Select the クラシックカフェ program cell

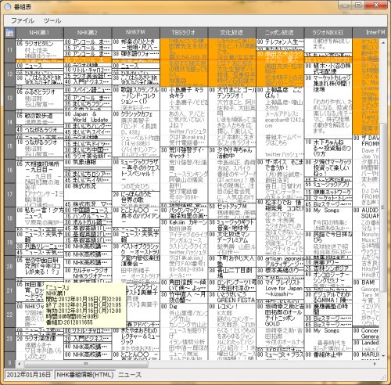pos(136,135)
